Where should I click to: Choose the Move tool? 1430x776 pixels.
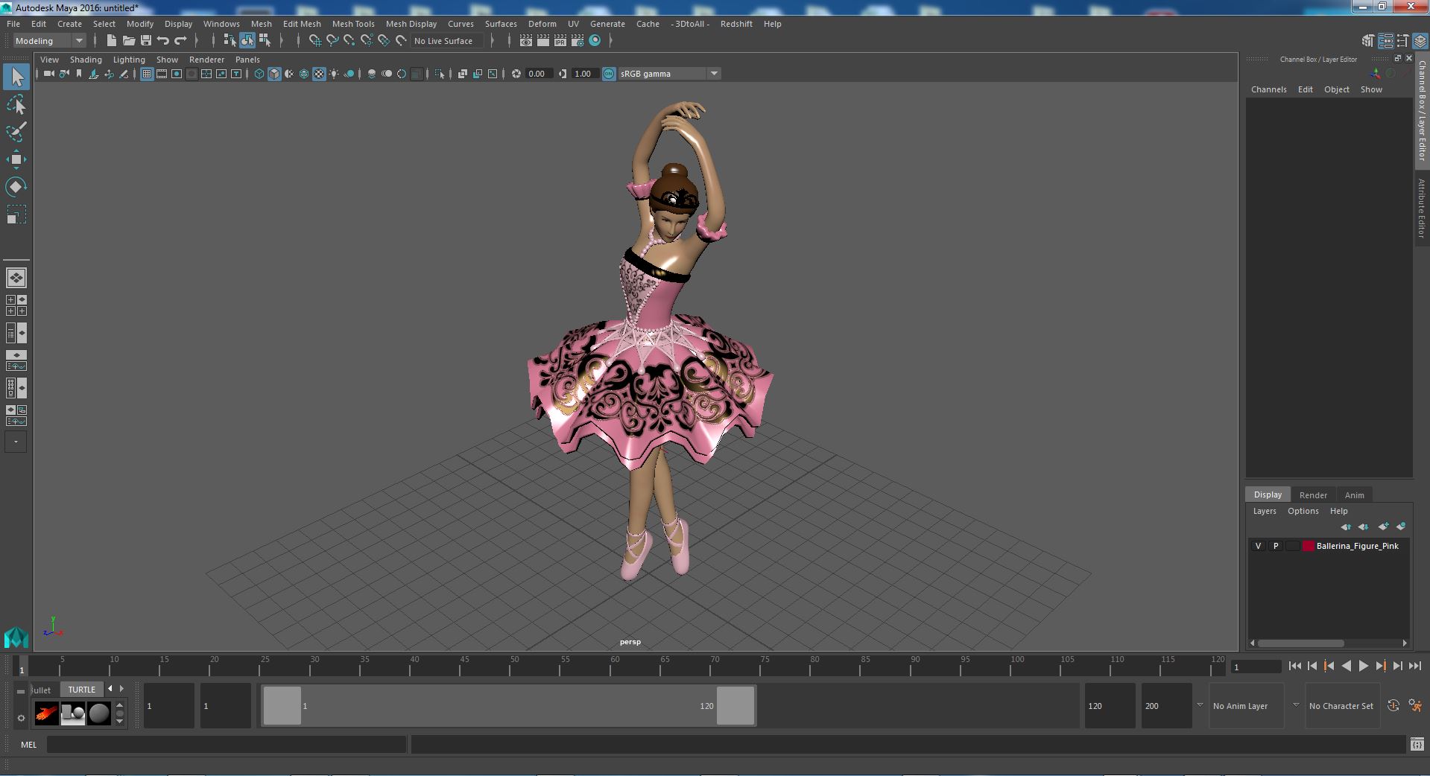click(16, 159)
